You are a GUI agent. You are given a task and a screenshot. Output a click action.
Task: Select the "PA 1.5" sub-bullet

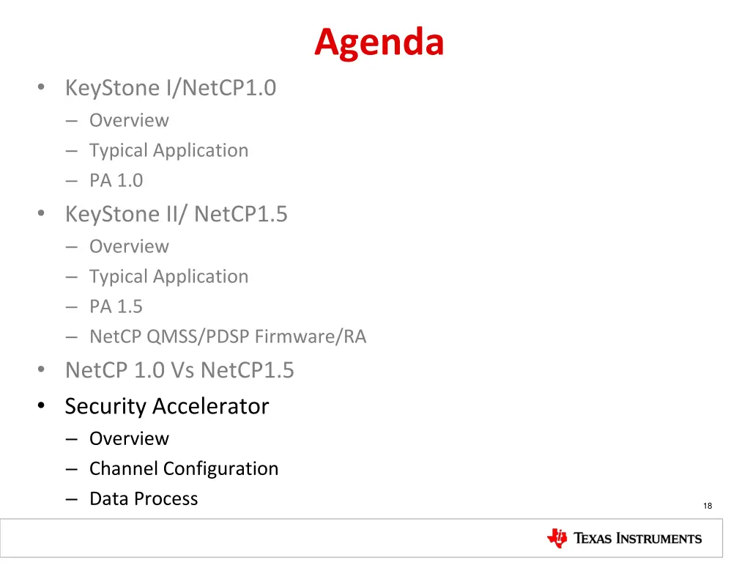(116, 306)
